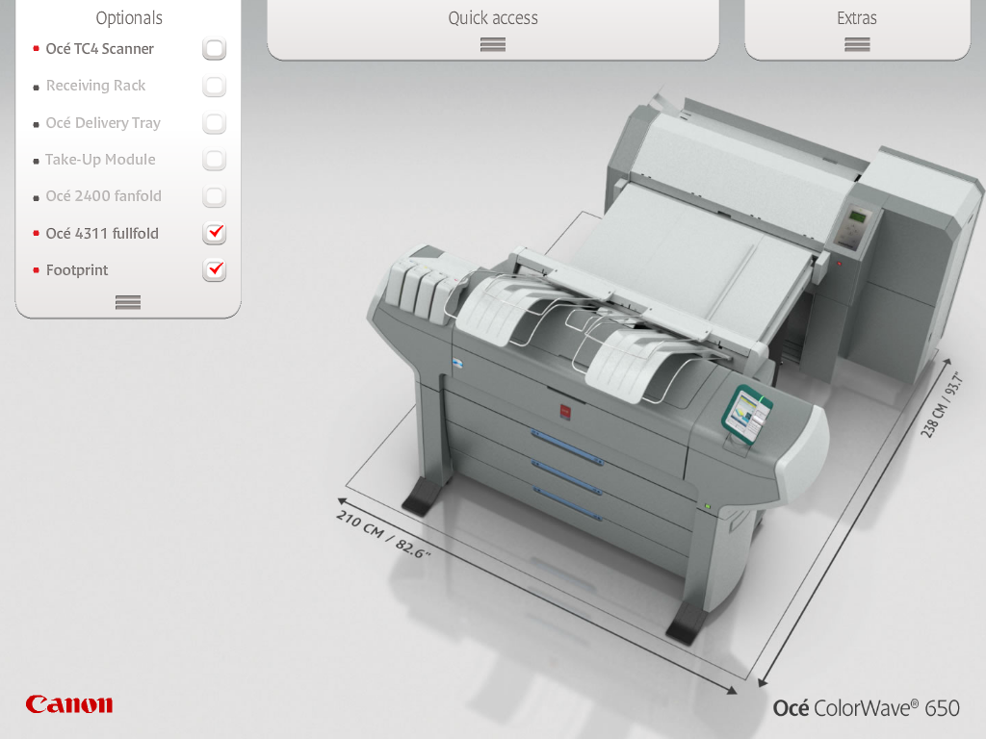Click the folder unit's small display panel
Image resolution: width=986 pixels, height=739 pixels.
[854, 225]
